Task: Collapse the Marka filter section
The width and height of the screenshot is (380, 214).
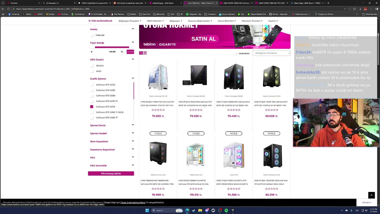Action: click(x=133, y=29)
